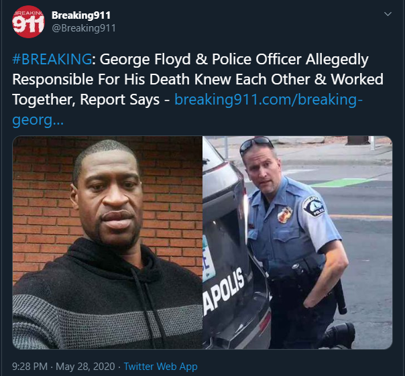The image size is (405, 376).
Task: Click the white "911" numerals in avatar
Action: coord(28,25)
